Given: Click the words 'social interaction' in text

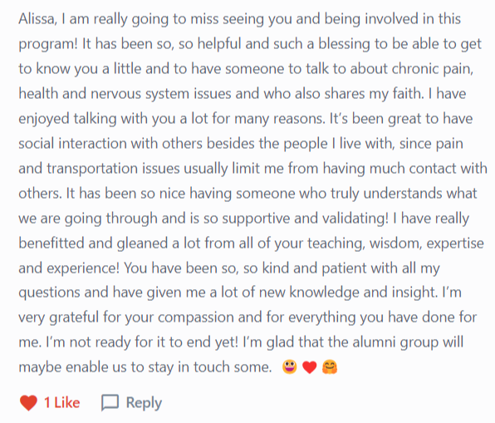Looking at the screenshot, I should [x=72, y=144].
